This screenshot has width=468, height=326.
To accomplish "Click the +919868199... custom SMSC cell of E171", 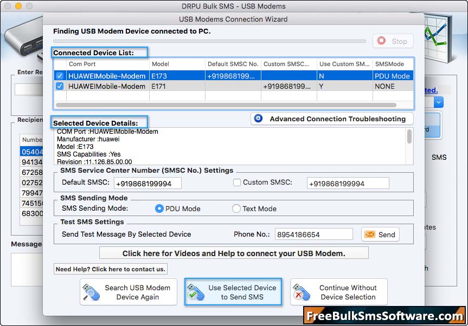I will (x=289, y=87).
